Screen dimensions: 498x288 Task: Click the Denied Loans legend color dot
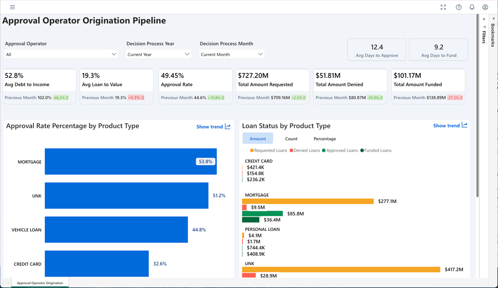(x=291, y=150)
